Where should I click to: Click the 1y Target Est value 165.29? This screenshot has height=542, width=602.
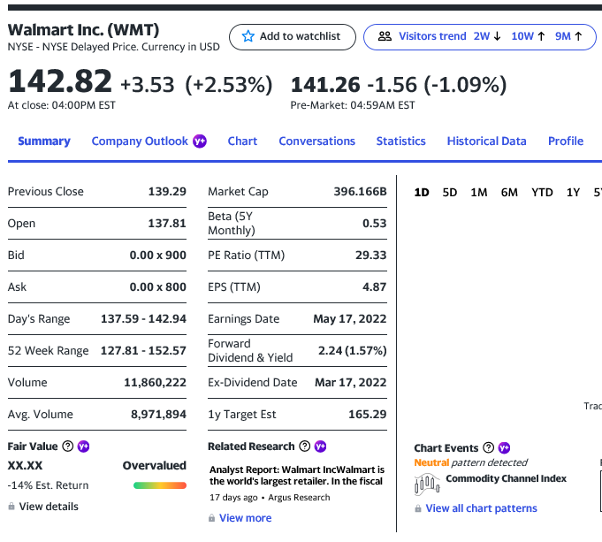pos(368,415)
